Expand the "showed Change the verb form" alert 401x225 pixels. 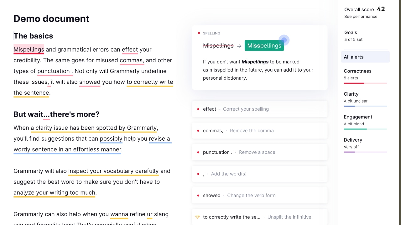click(x=259, y=195)
